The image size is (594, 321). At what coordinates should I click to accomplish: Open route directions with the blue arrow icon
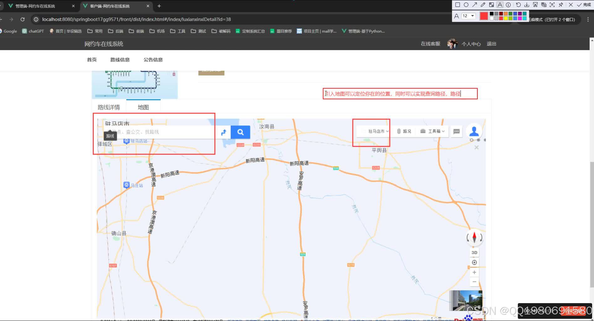click(x=224, y=132)
